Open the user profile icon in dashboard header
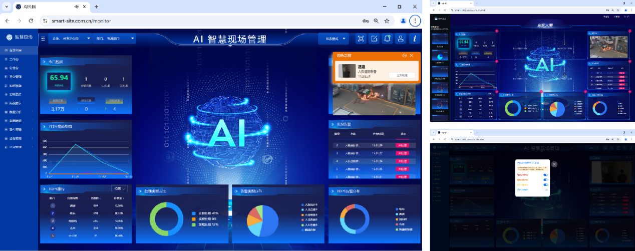This screenshot has height=251, width=635. point(401,39)
